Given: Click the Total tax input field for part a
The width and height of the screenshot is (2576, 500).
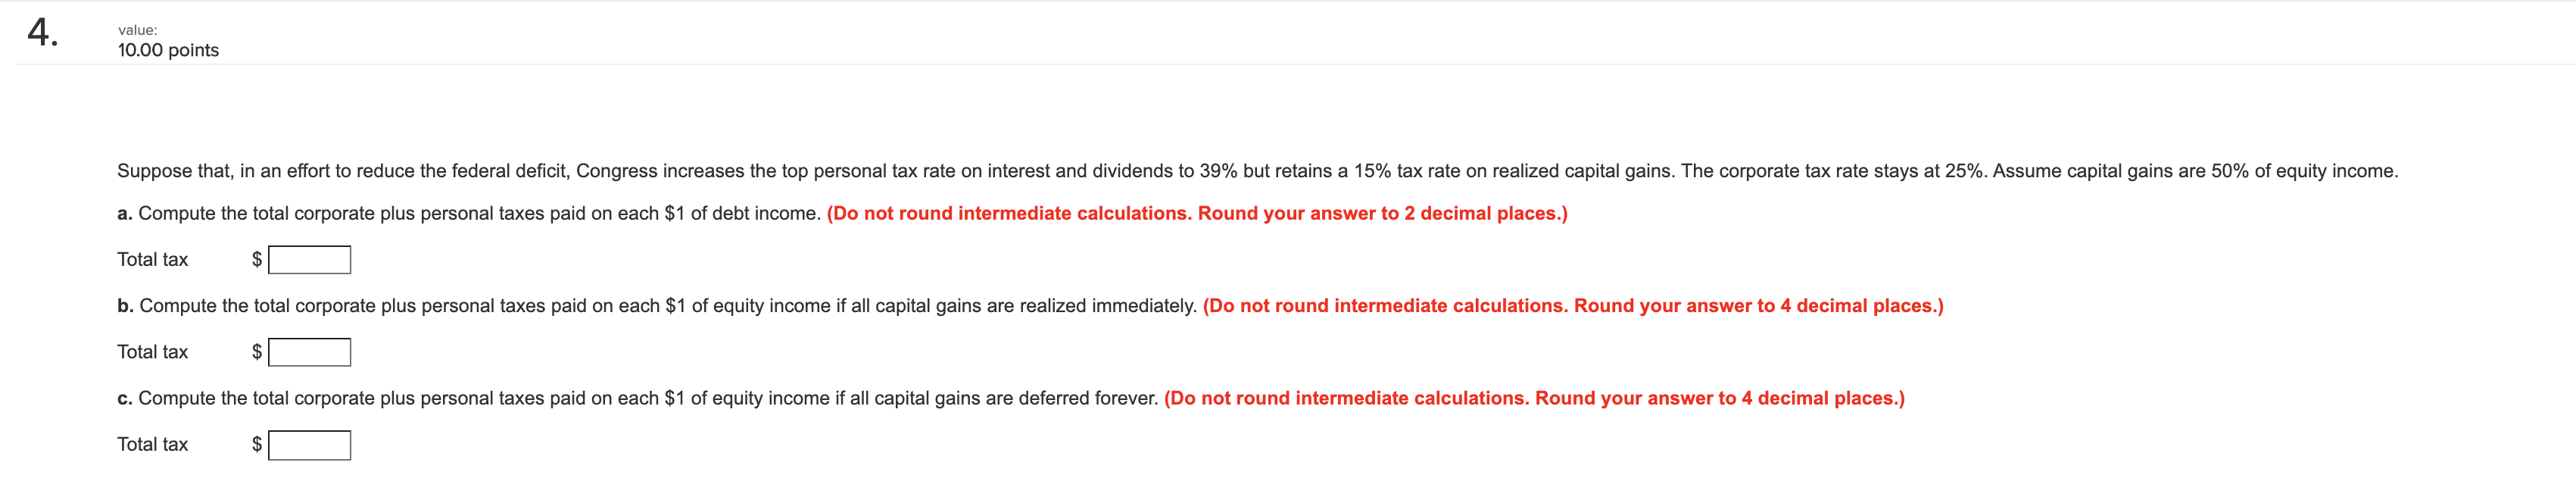Looking at the screenshot, I should pyautogui.click(x=308, y=259).
